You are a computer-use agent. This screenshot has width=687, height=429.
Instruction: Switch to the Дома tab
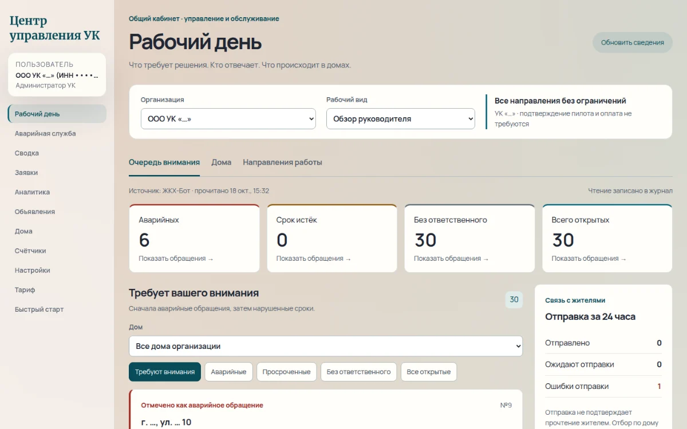click(221, 162)
